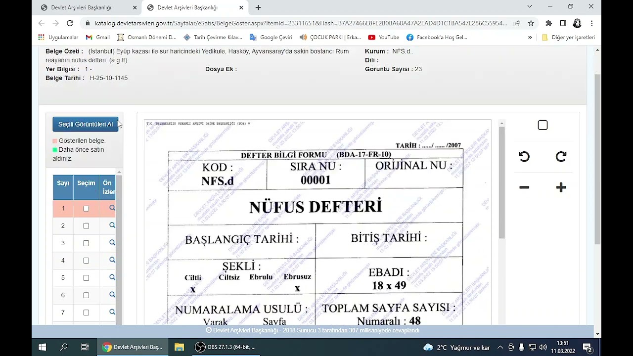Screen dimensions: 633x356
Task: Click Sayı column header
Action: point(63,187)
